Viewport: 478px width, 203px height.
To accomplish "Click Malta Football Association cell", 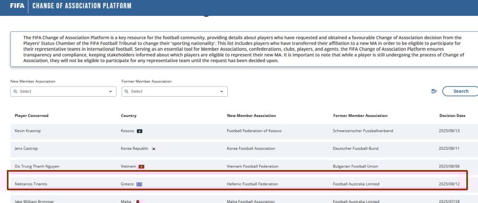I will point(251,201).
